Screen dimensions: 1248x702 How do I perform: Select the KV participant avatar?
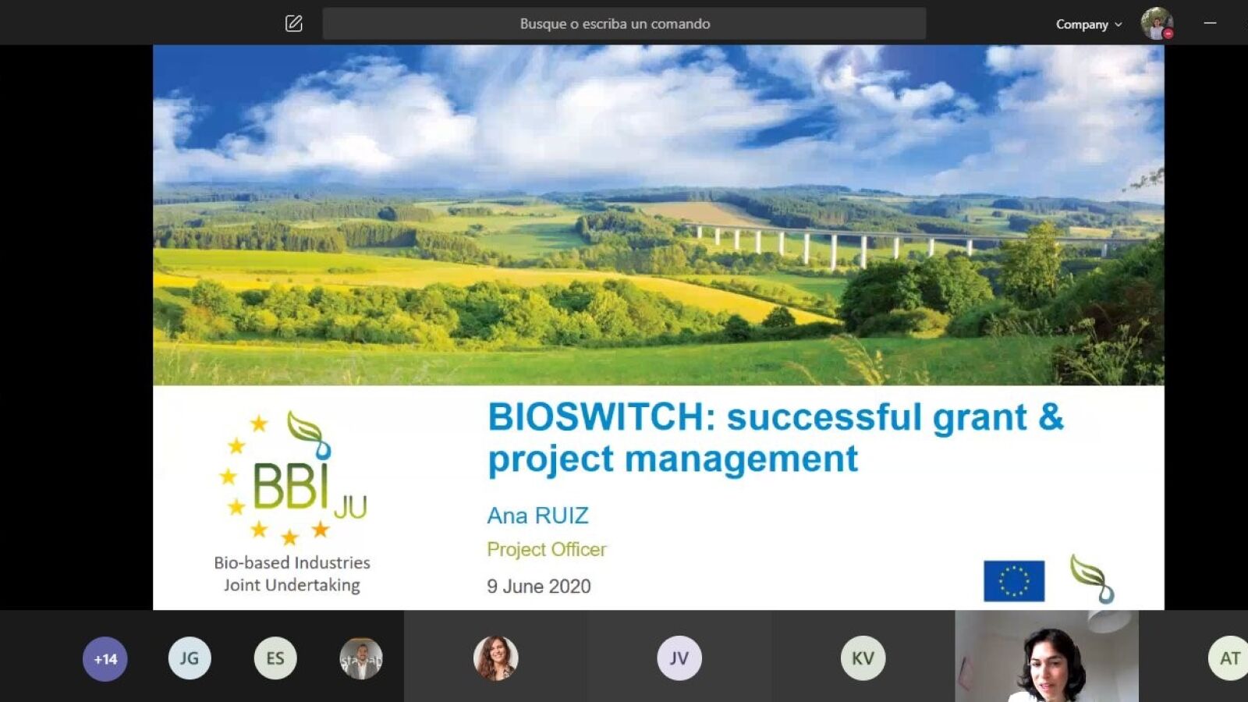863,658
